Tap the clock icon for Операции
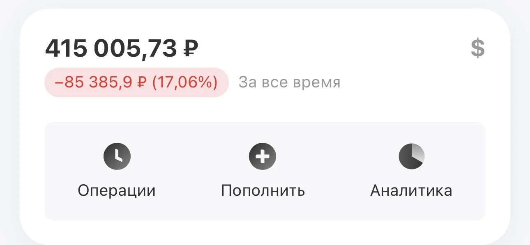Image resolution: width=530 pixels, height=245 pixels. click(117, 156)
